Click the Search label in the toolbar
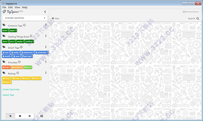Viewport: 203px width, 121px height. (x=191, y=18)
